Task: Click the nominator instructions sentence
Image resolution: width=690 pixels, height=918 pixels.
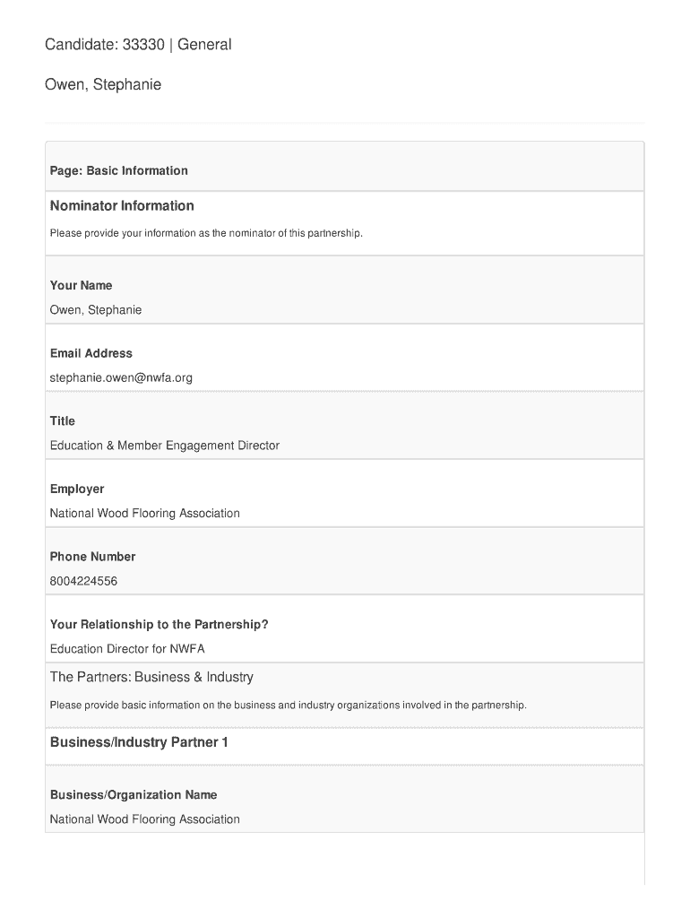Action: (x=206, y=233)
